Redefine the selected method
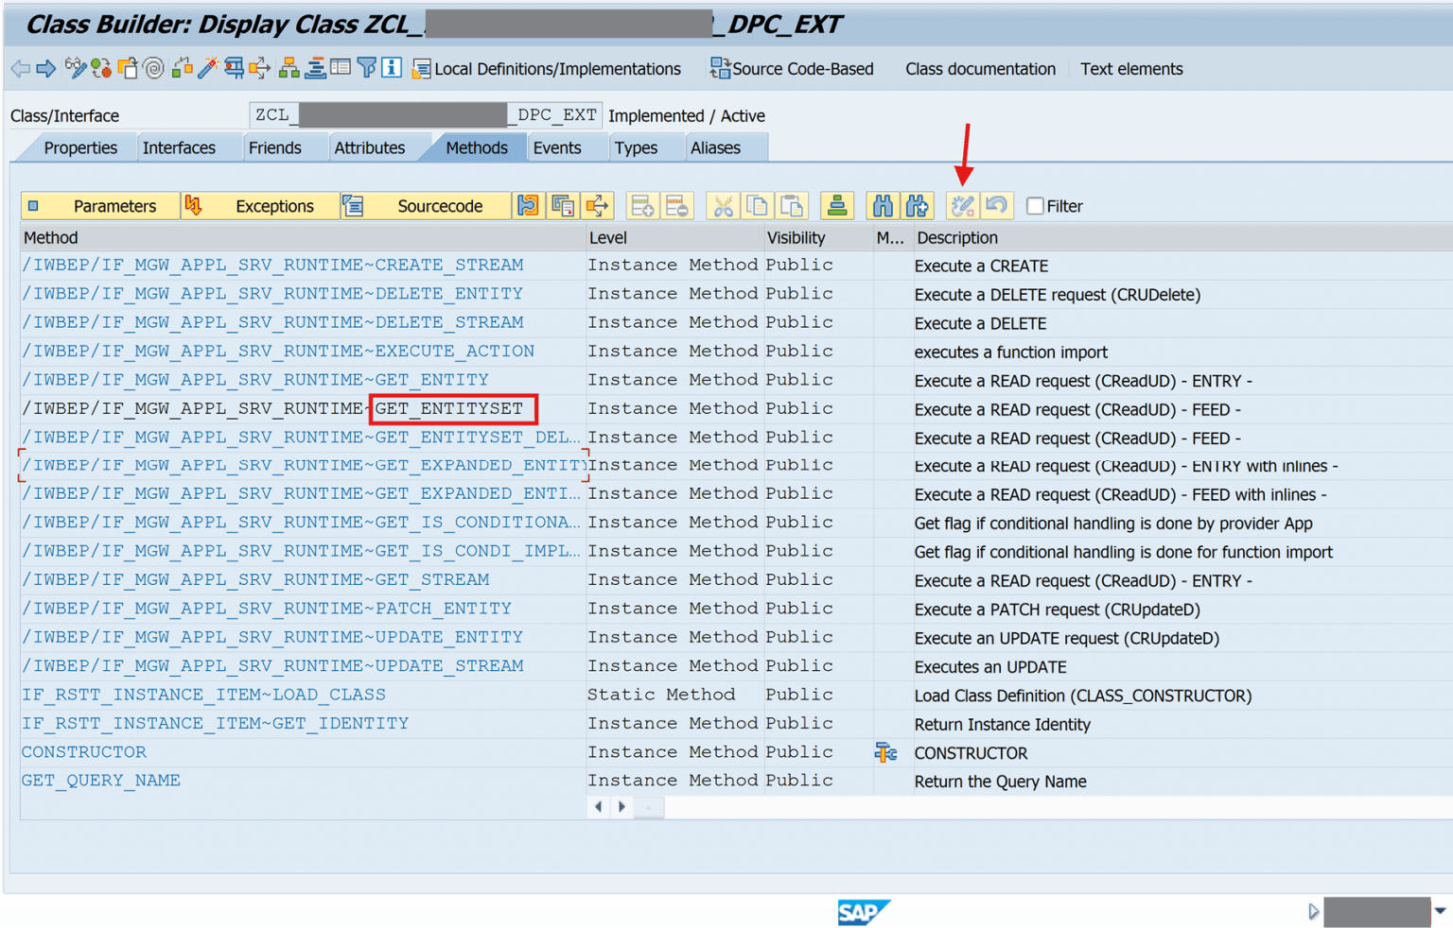This screenshot has height=928, width=1453. click(961, 205)
